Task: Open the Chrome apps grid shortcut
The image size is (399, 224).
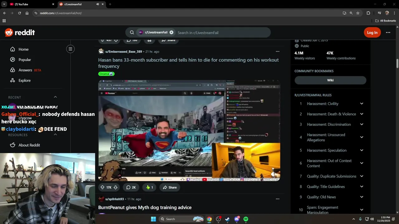Action: (x=4, y=21)
